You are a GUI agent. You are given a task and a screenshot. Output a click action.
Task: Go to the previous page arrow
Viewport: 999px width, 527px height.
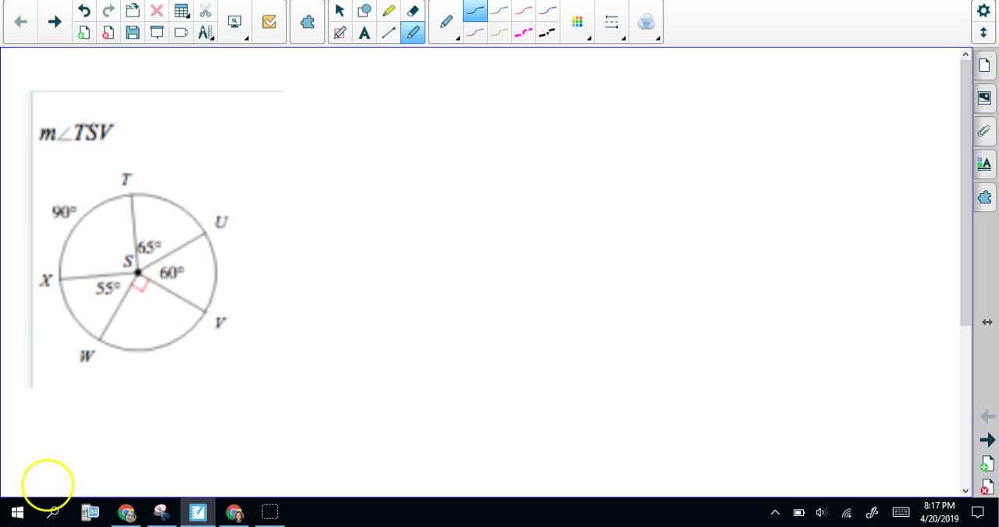pos(21,22)
